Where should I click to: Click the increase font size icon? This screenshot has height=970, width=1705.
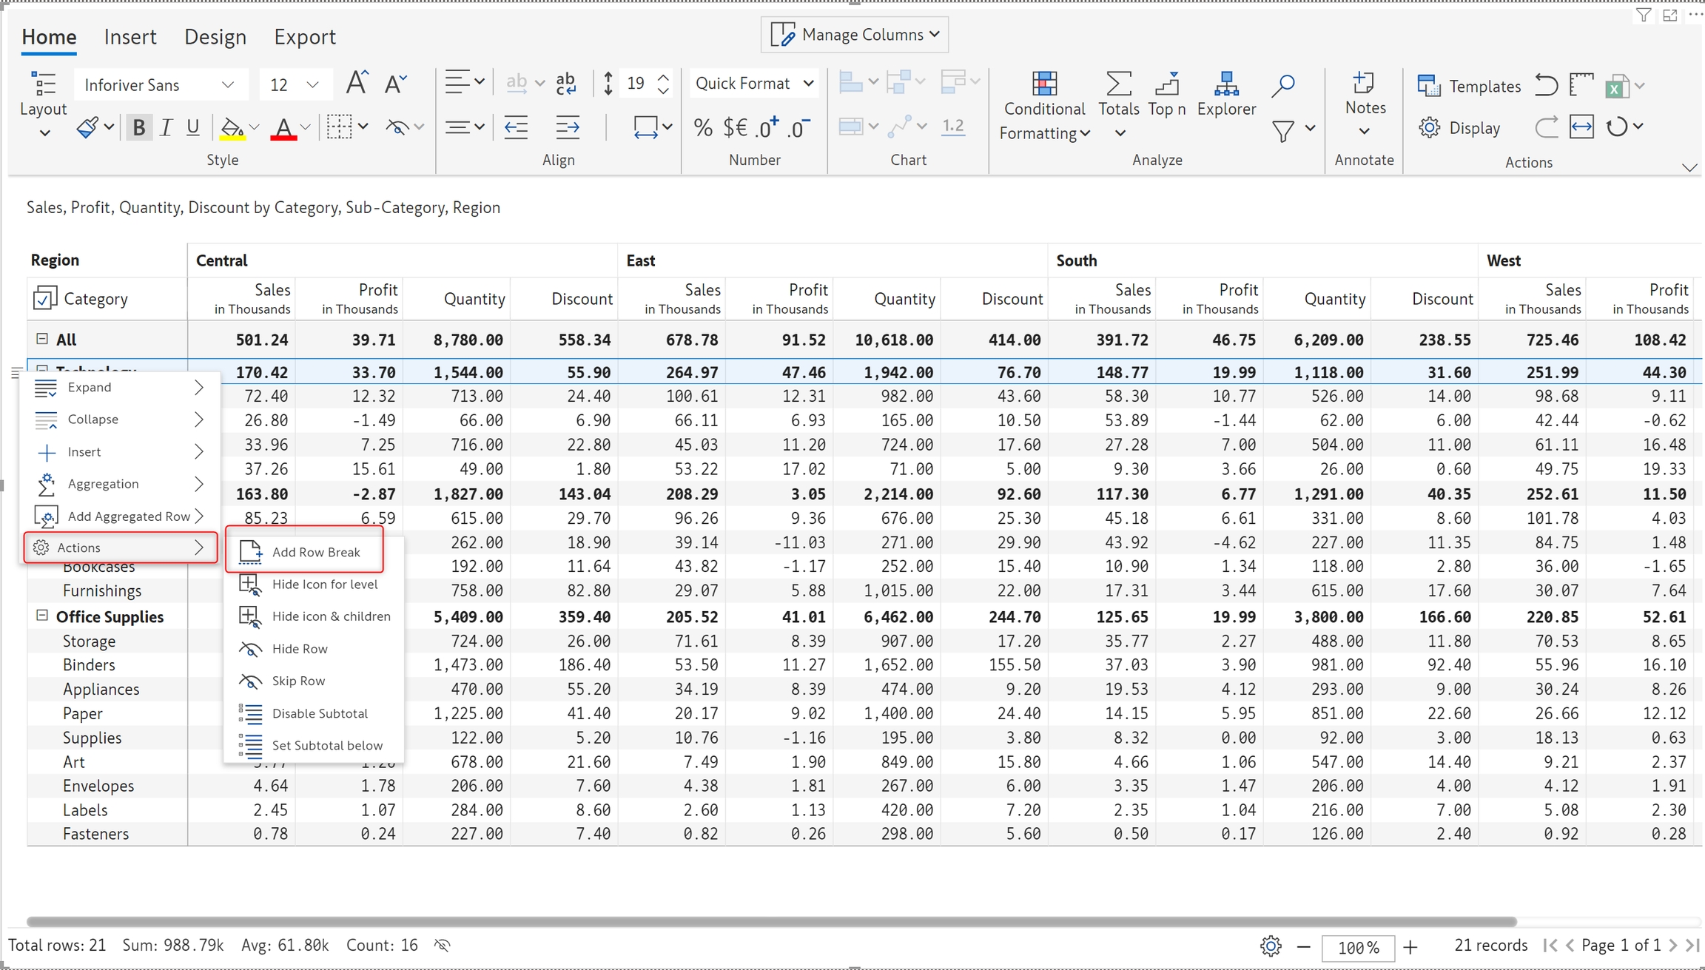(357, 83)
